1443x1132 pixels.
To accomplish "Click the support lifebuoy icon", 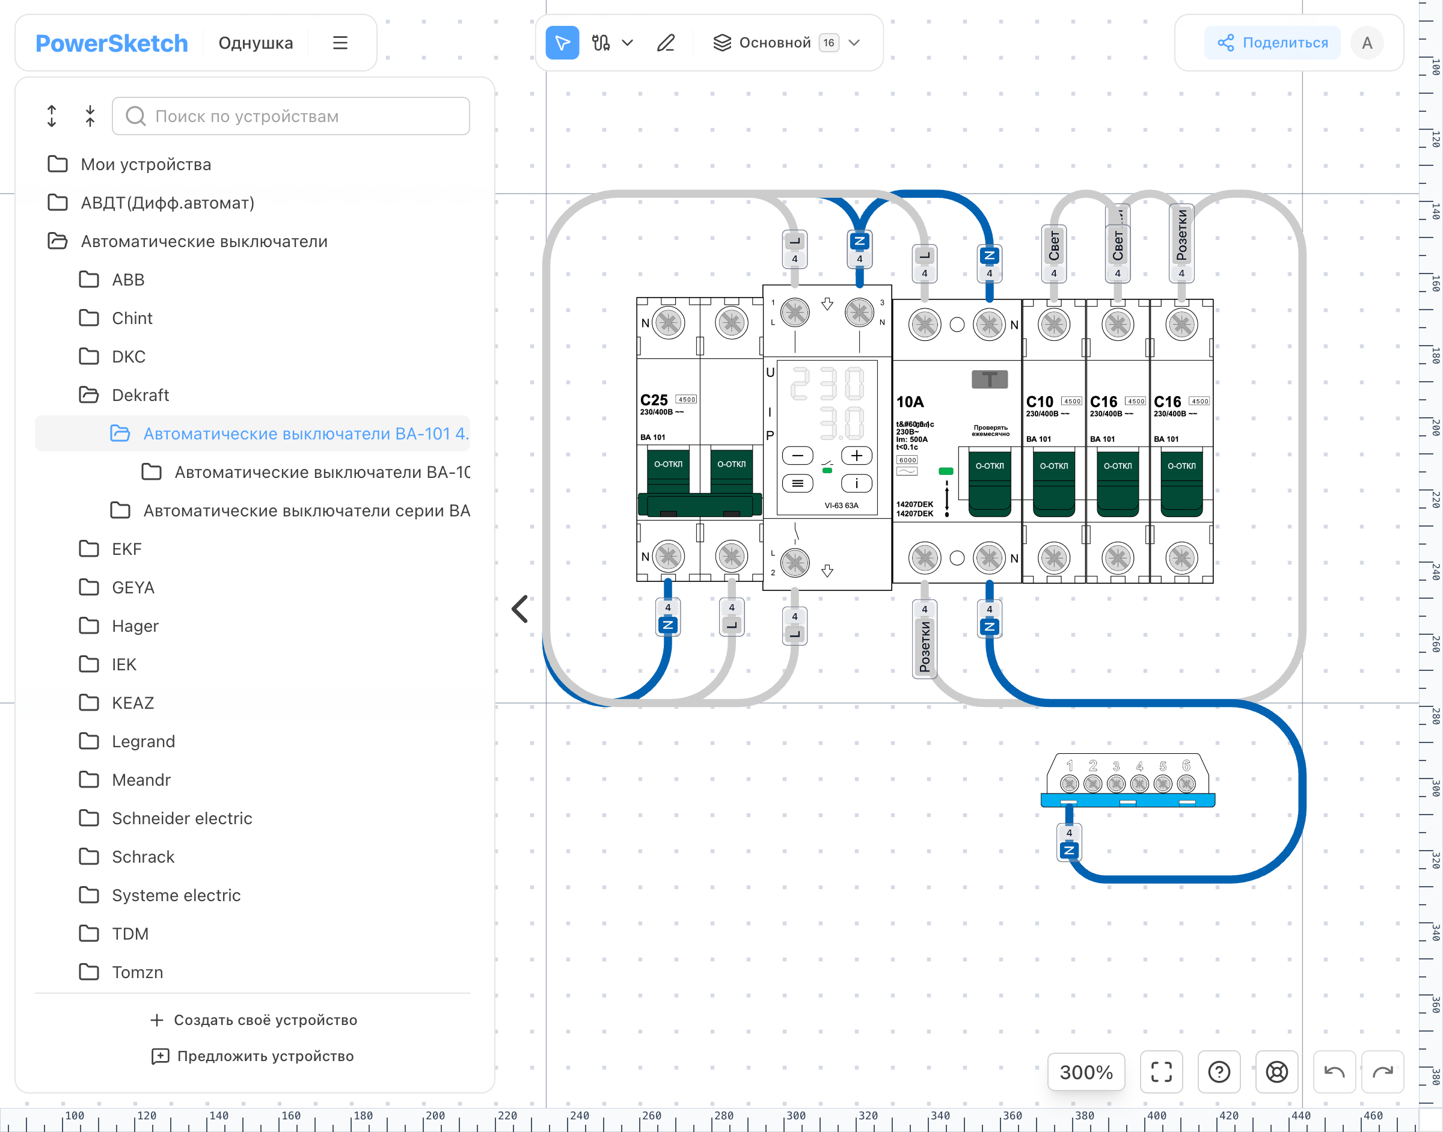I will 1276,1072.
